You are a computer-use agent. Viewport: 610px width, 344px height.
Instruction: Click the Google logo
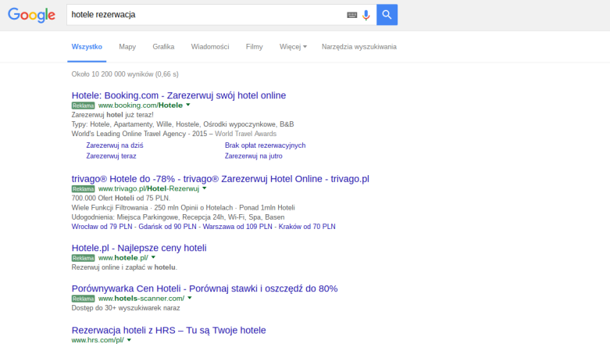[x=31, y=15]
